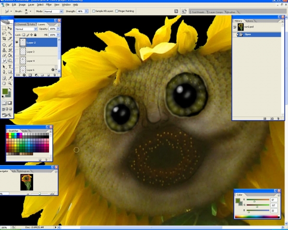Open tool preset picker arrow
This screenshot has height=230, width=288.
[x=11, y=11]
